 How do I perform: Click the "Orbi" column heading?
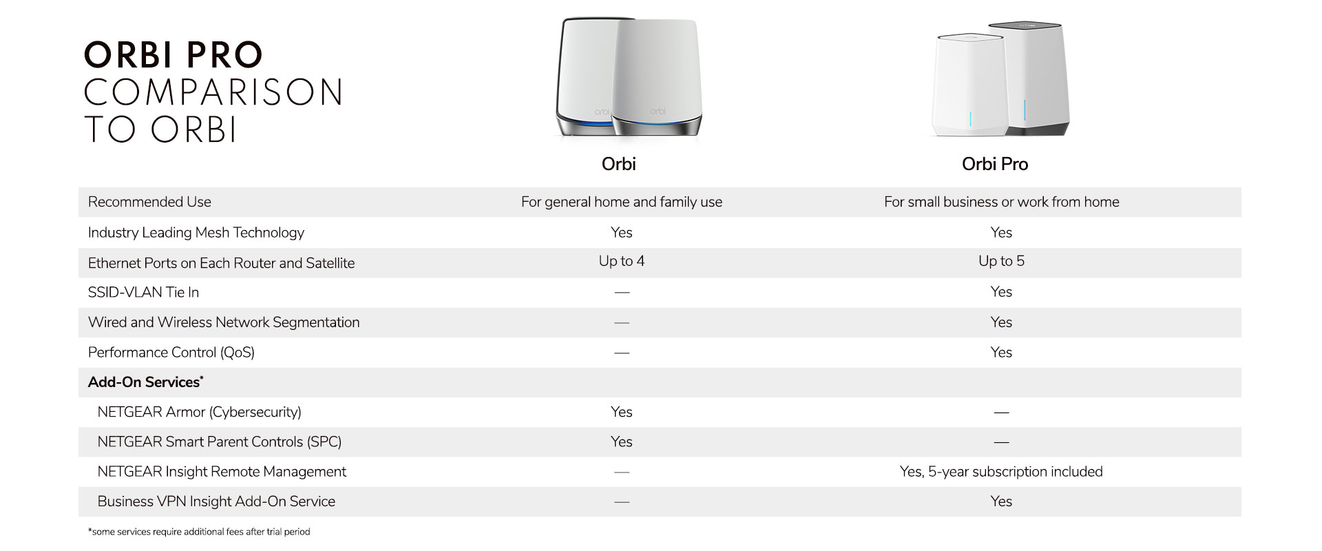click(x=618, y=164)
